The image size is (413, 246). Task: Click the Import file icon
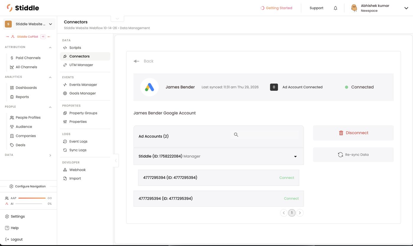click(x=65, y=179)
